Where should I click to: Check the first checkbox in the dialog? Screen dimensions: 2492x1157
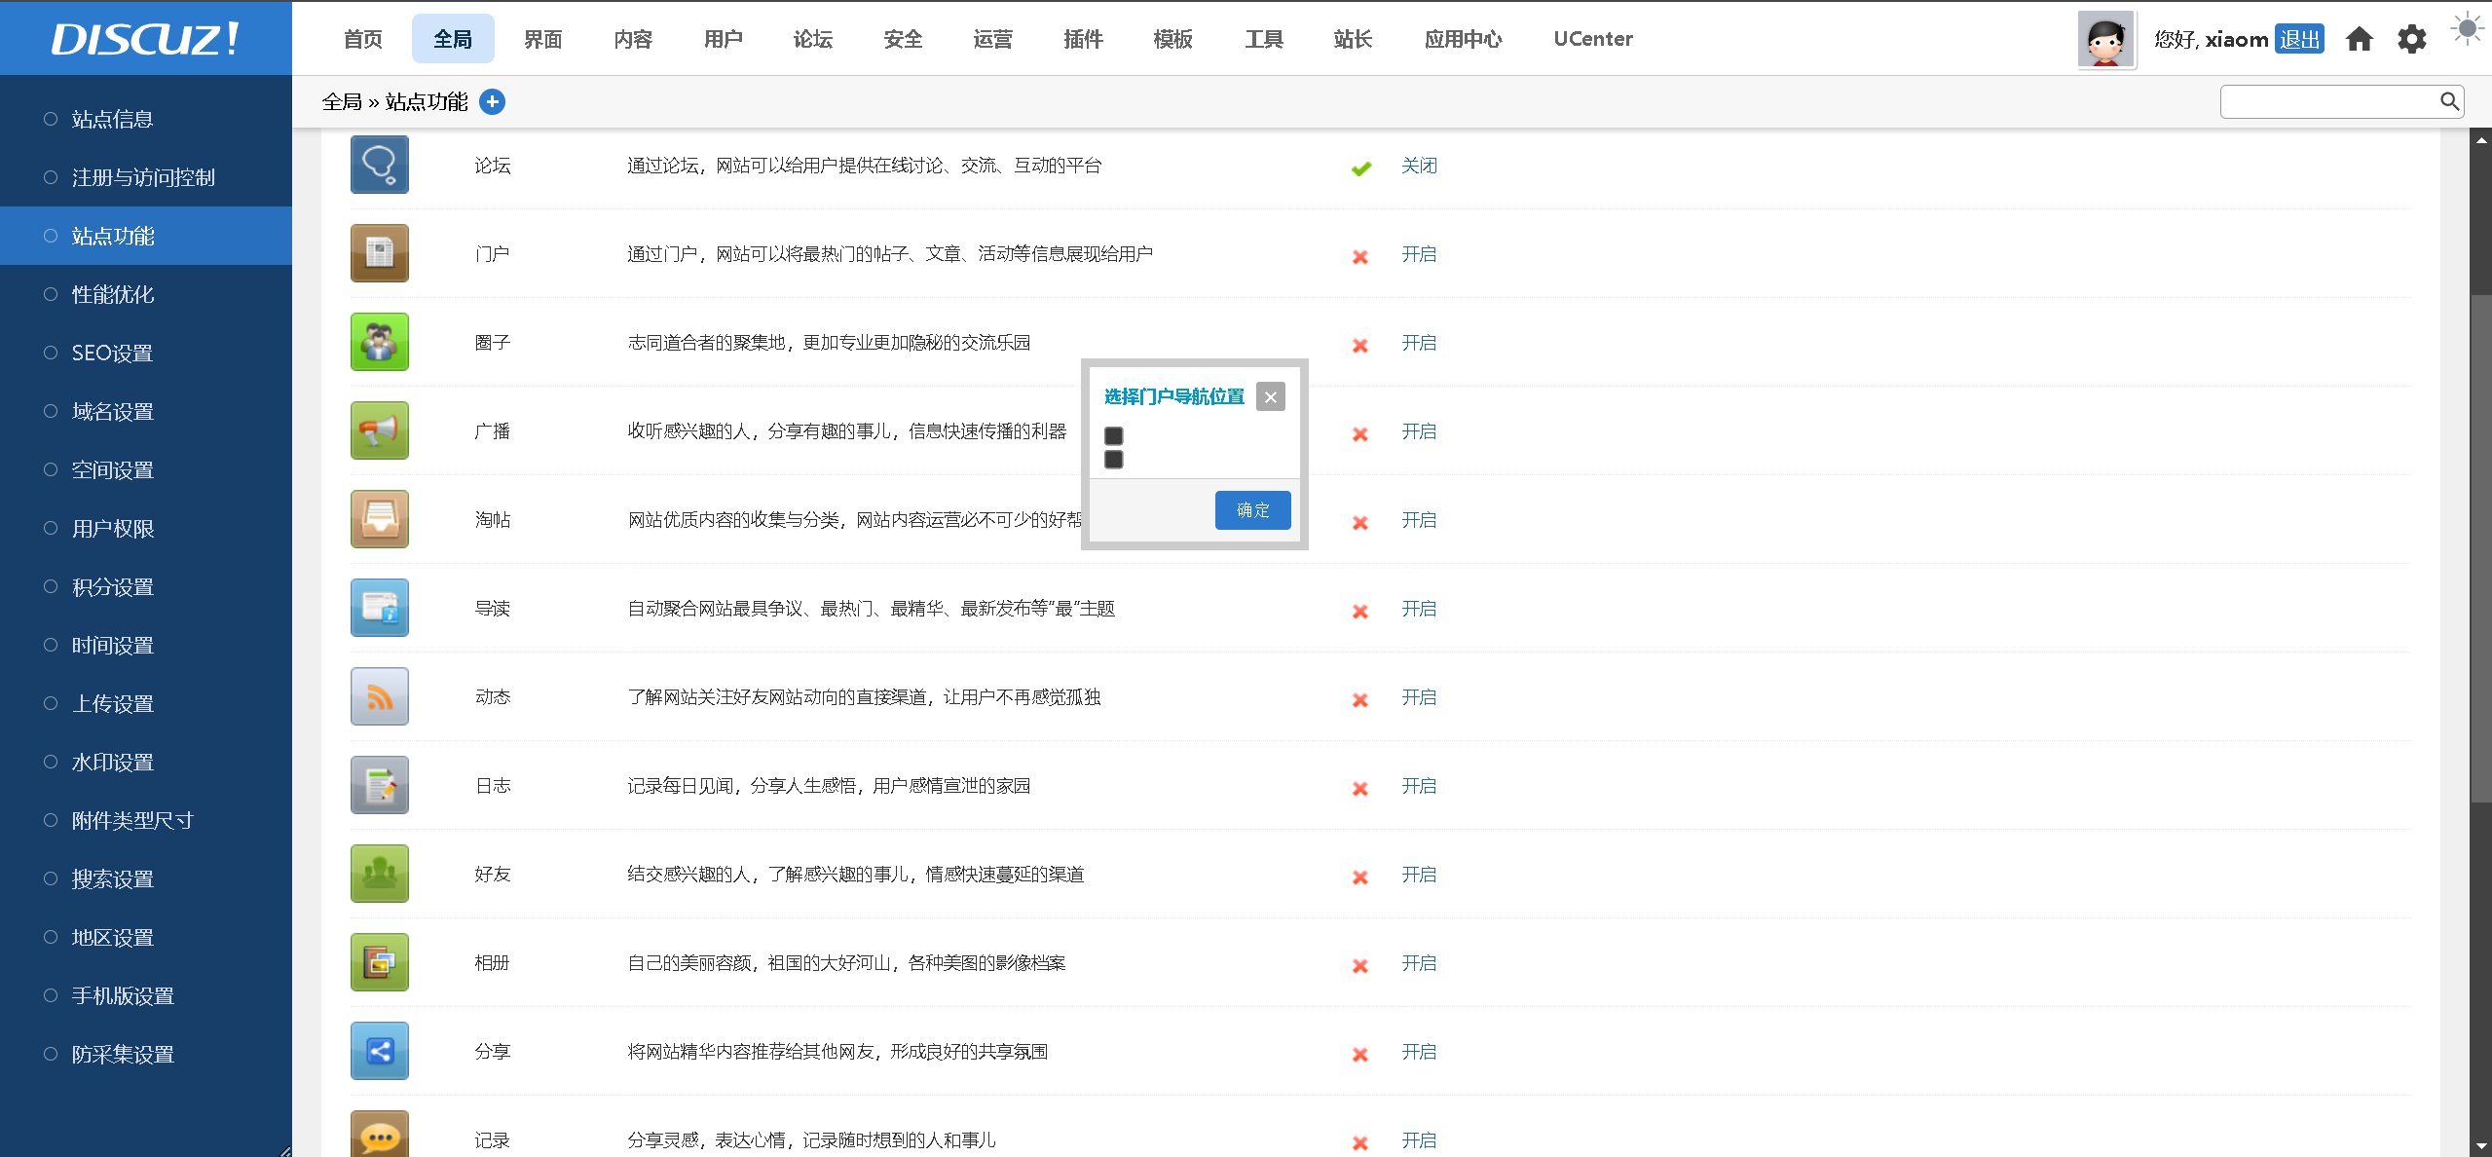click(x=1114, y=435)
